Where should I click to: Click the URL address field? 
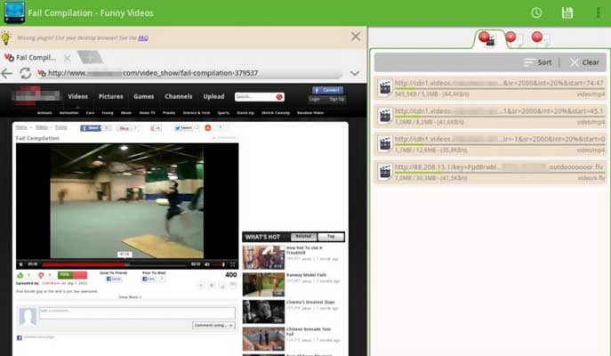(190, 73)
